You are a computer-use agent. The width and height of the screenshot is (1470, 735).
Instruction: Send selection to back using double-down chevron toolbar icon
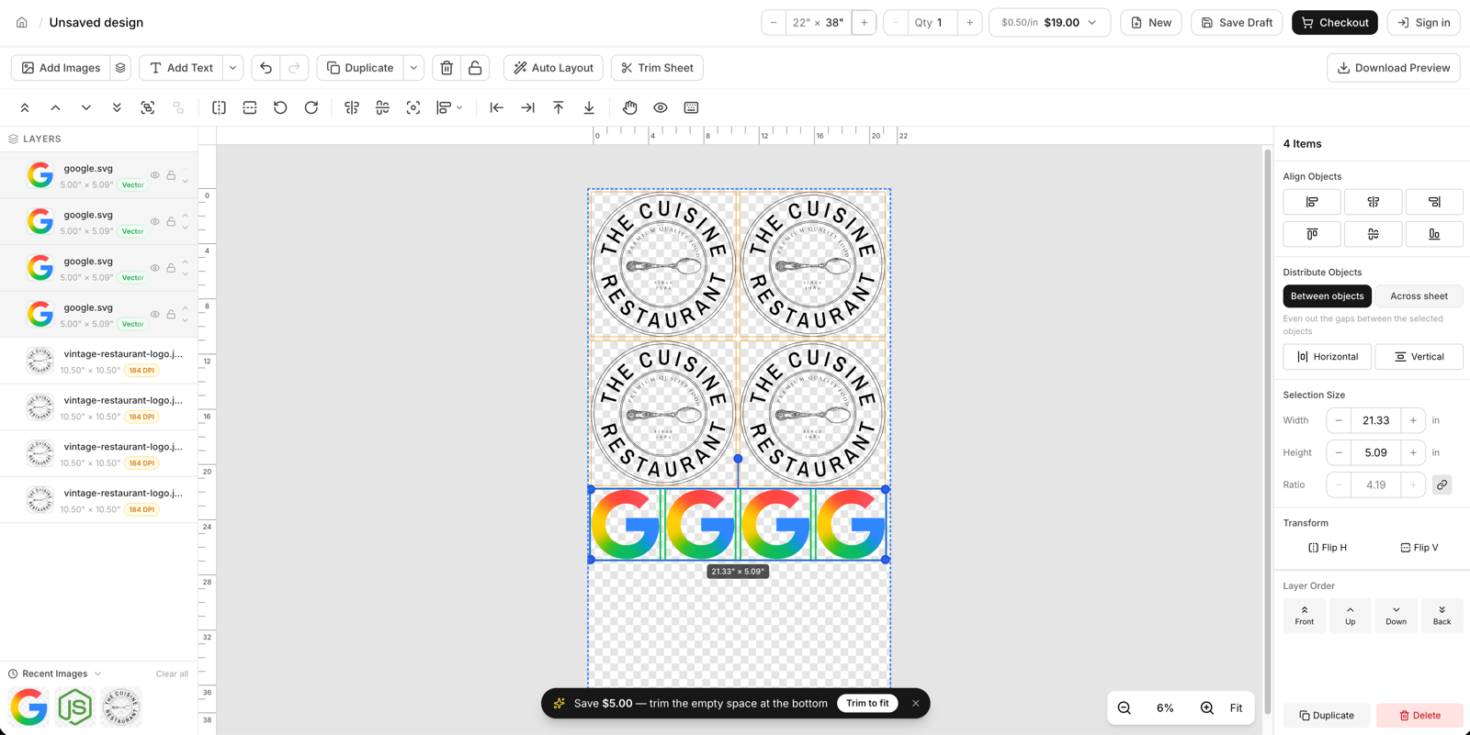pos(117,108)
